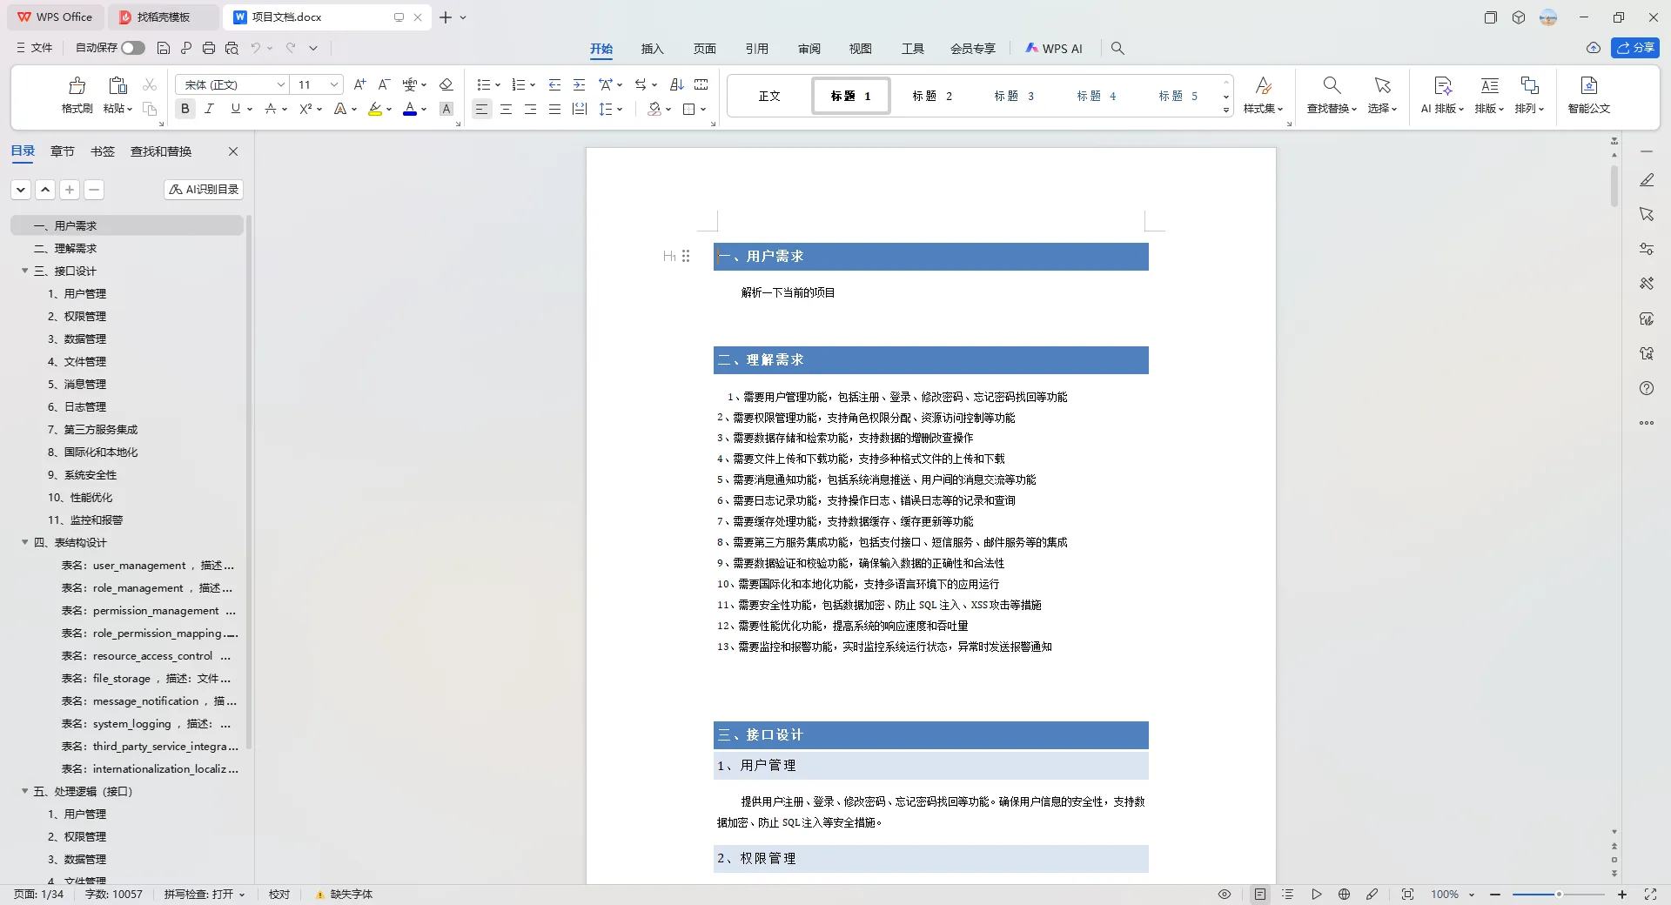
Task: Click zoom slider in status bar
Action: [x=1558, y=894]
